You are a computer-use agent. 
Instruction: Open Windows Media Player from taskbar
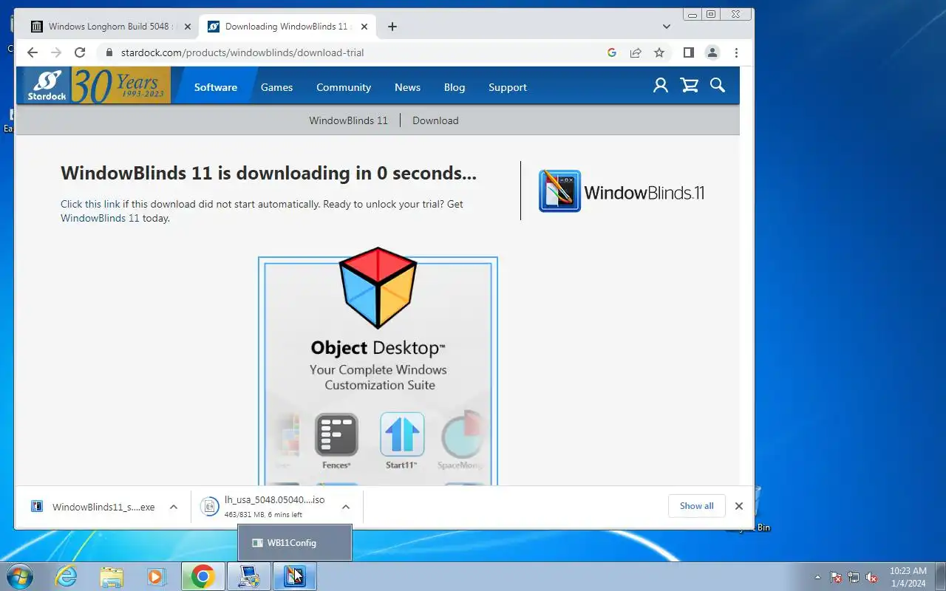point(156,576)
